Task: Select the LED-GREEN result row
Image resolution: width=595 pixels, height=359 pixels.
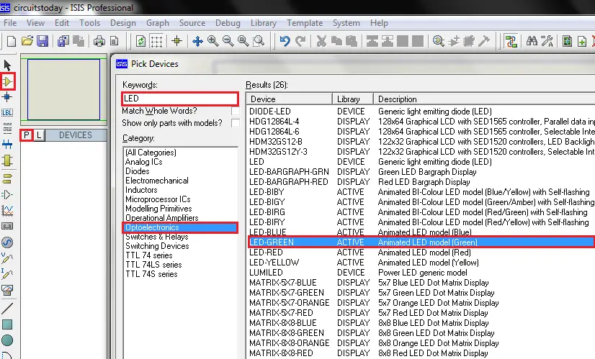Action: [x=421, y=242]
